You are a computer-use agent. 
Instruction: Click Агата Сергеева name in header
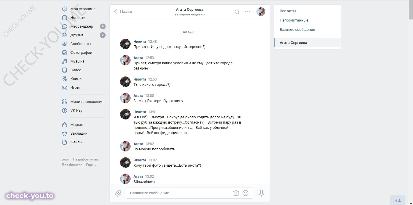coord(190,10)
